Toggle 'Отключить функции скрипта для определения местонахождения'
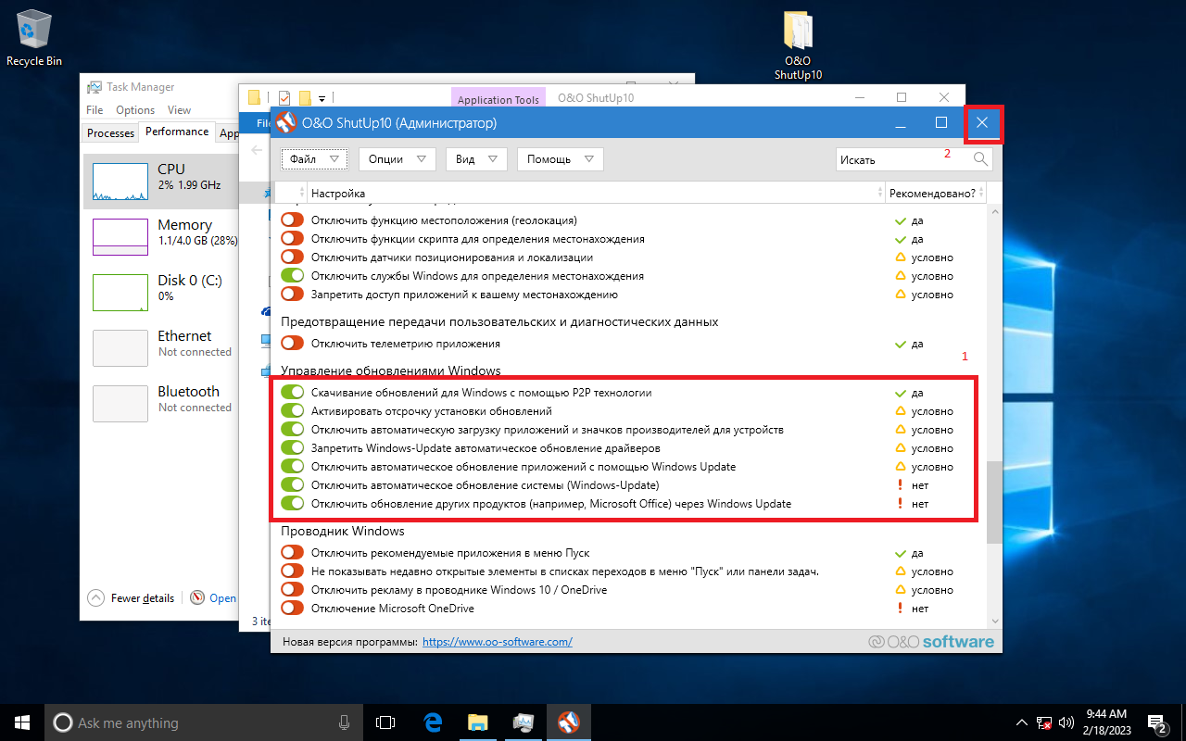1186x741 pixels. pyautogui.click(x=293, y=239)
